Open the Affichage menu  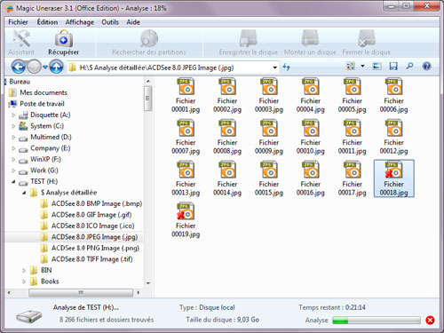click(80, 22)
